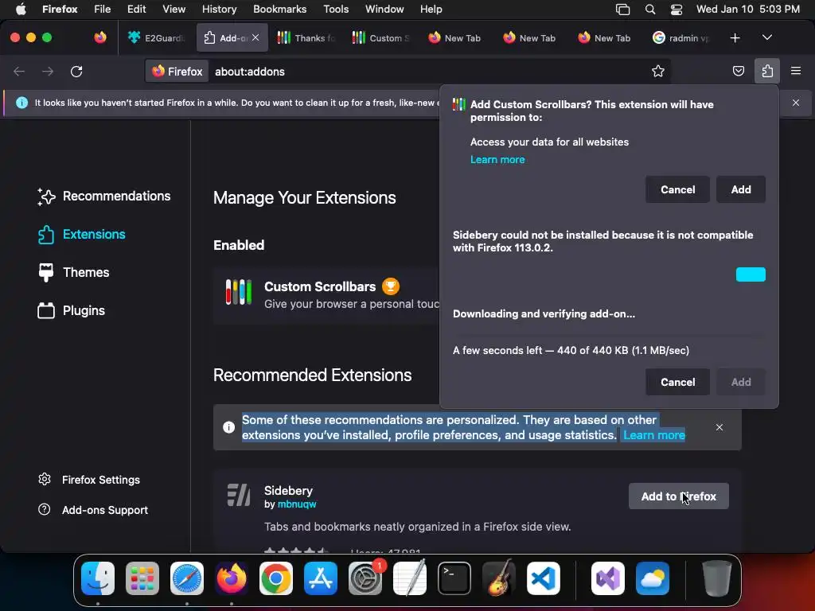The image size is (815, 611).
Task: Open author mbnuqw link
Action: point(297,504)
